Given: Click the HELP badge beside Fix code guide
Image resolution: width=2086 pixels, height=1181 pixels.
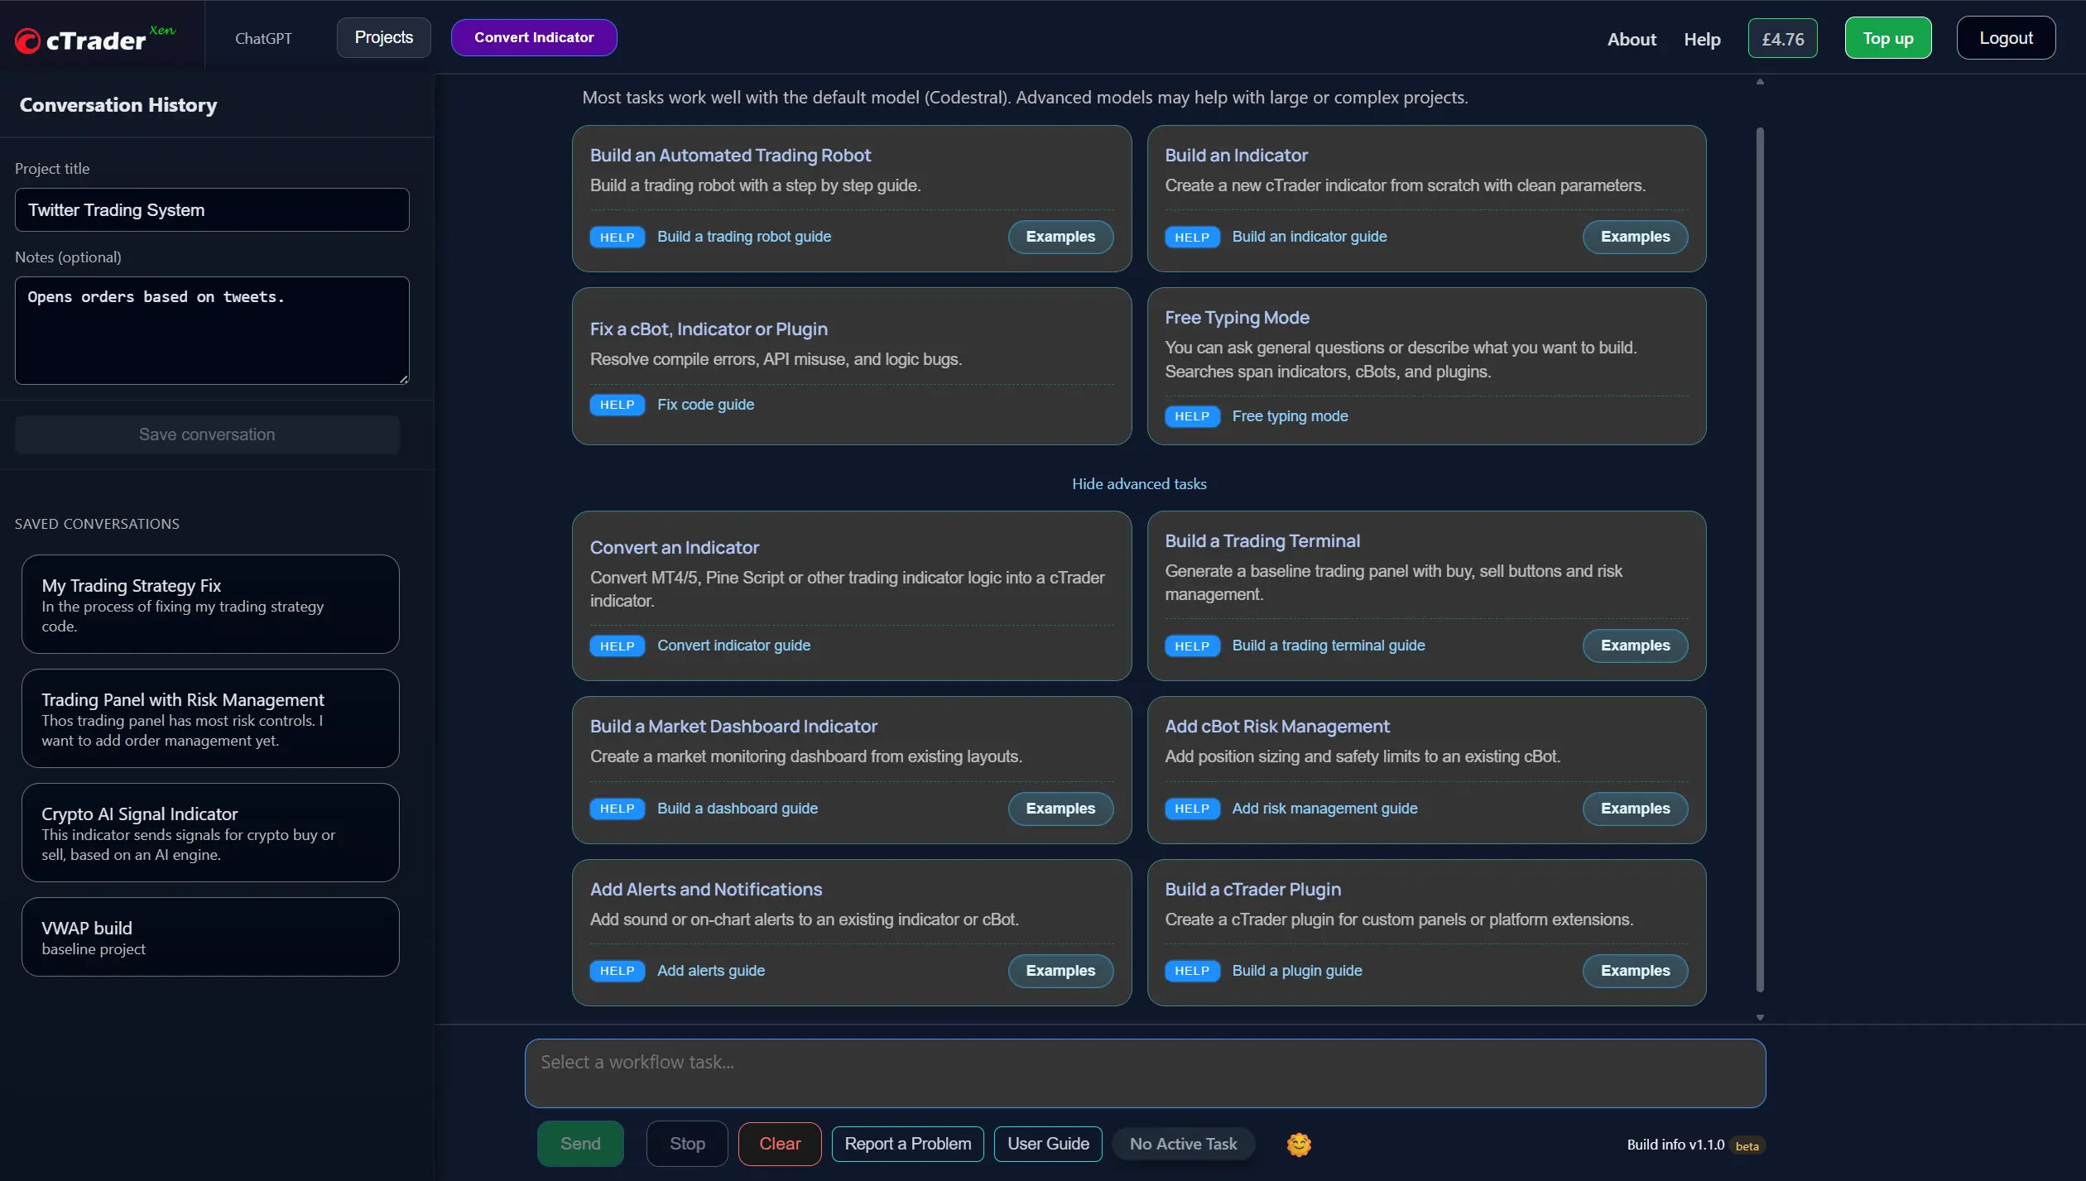Looking at the screenshot, I should coord(617,405).
